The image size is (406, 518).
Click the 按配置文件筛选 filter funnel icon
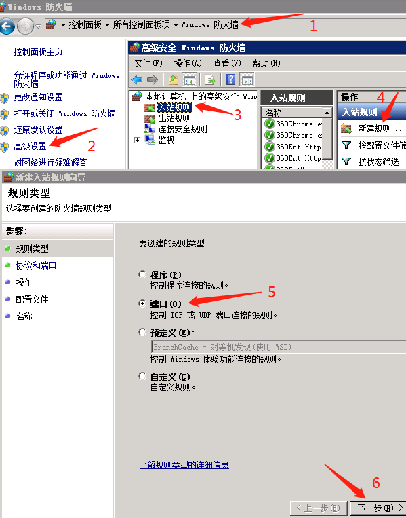346,145
